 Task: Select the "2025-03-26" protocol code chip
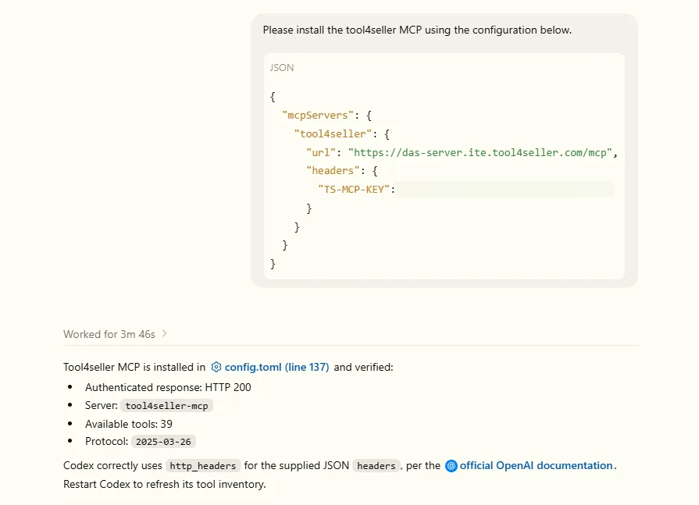click(x=163, y=442)
